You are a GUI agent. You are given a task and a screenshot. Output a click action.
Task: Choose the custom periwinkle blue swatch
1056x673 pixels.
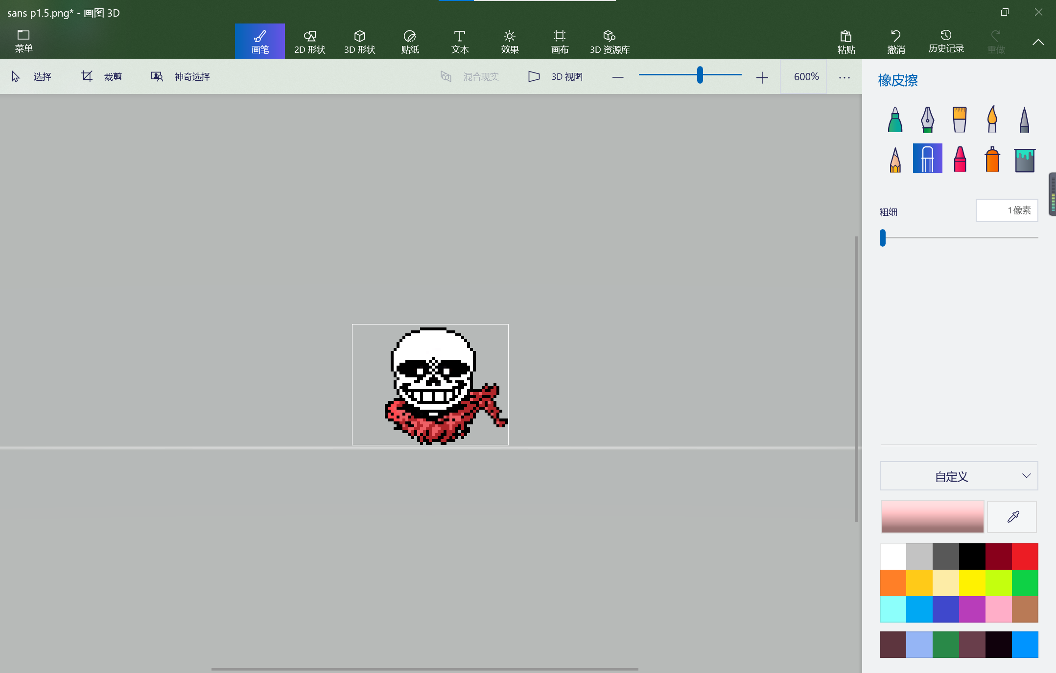point(919,645)
